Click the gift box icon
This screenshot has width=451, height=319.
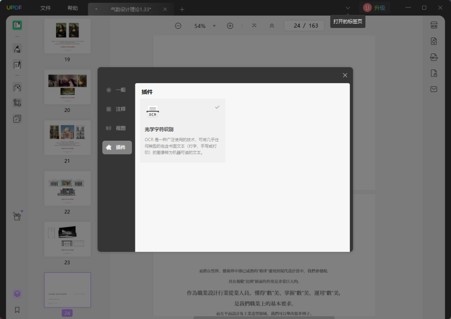pyautogui.click(x=17, y=216)
